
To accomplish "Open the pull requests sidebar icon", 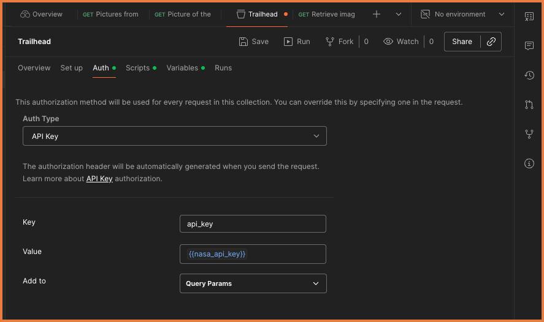I will (529, 105).
